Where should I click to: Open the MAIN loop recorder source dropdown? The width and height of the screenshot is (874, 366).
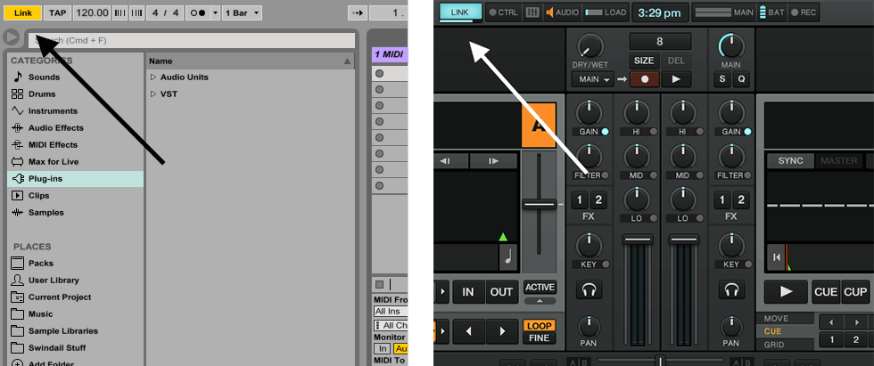tap(592, 79)
